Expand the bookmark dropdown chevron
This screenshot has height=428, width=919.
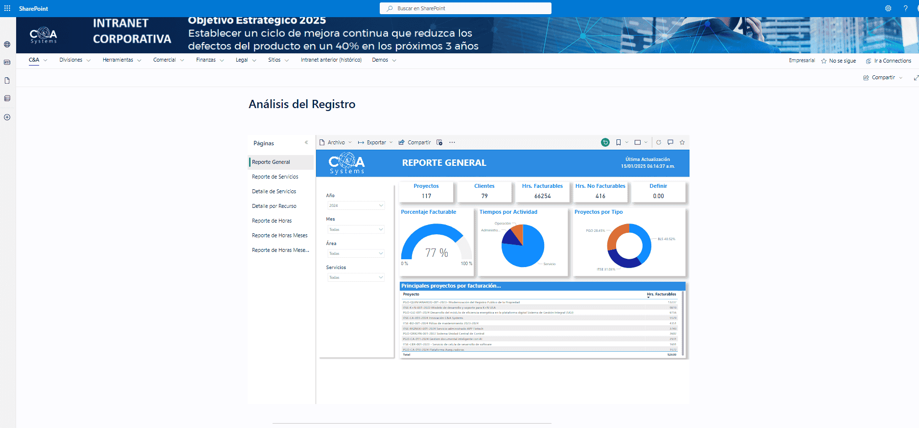[627, 142]
